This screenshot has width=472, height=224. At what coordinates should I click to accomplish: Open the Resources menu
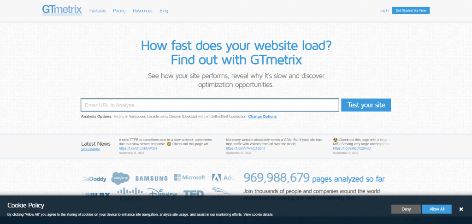tap(143, 11)
